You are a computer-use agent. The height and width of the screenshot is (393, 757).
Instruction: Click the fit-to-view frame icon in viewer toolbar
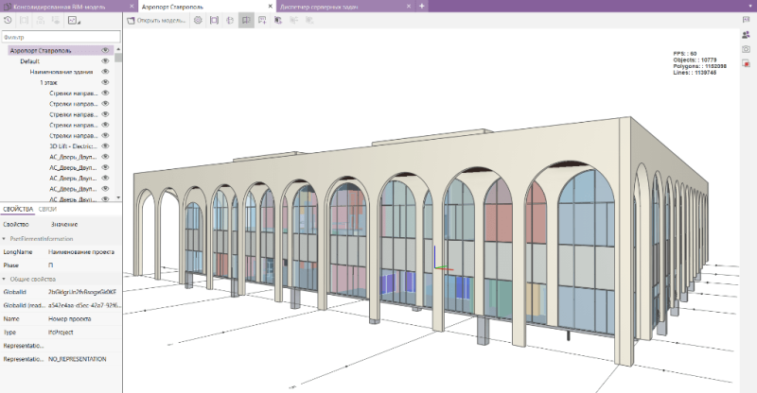pos(214,20)
